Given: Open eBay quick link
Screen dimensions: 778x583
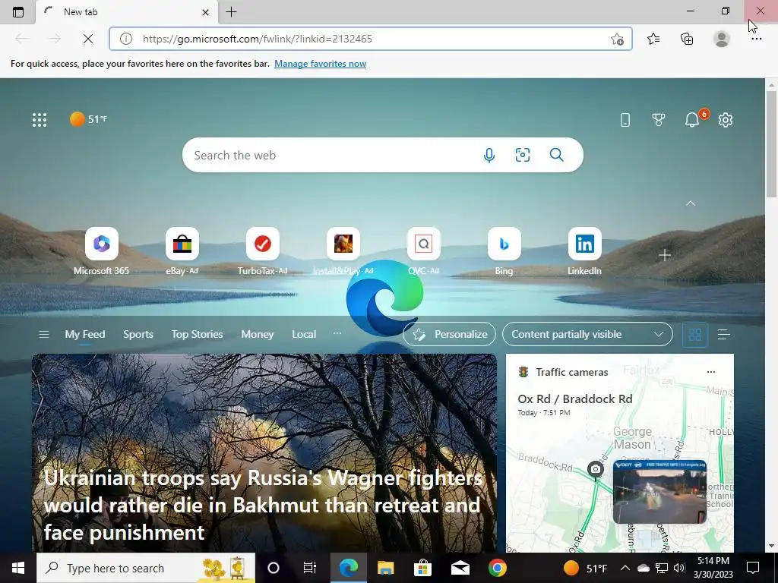Looking at the screenshot, I should 182,251.
